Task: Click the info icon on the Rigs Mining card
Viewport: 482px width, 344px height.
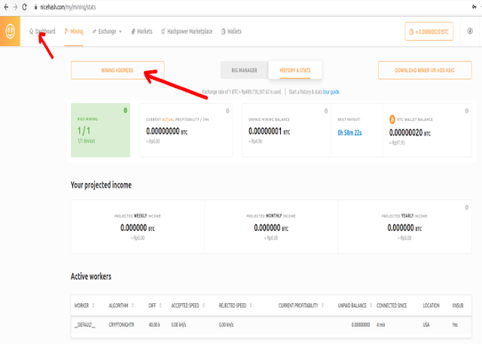Action: click(x=126, y=110)
